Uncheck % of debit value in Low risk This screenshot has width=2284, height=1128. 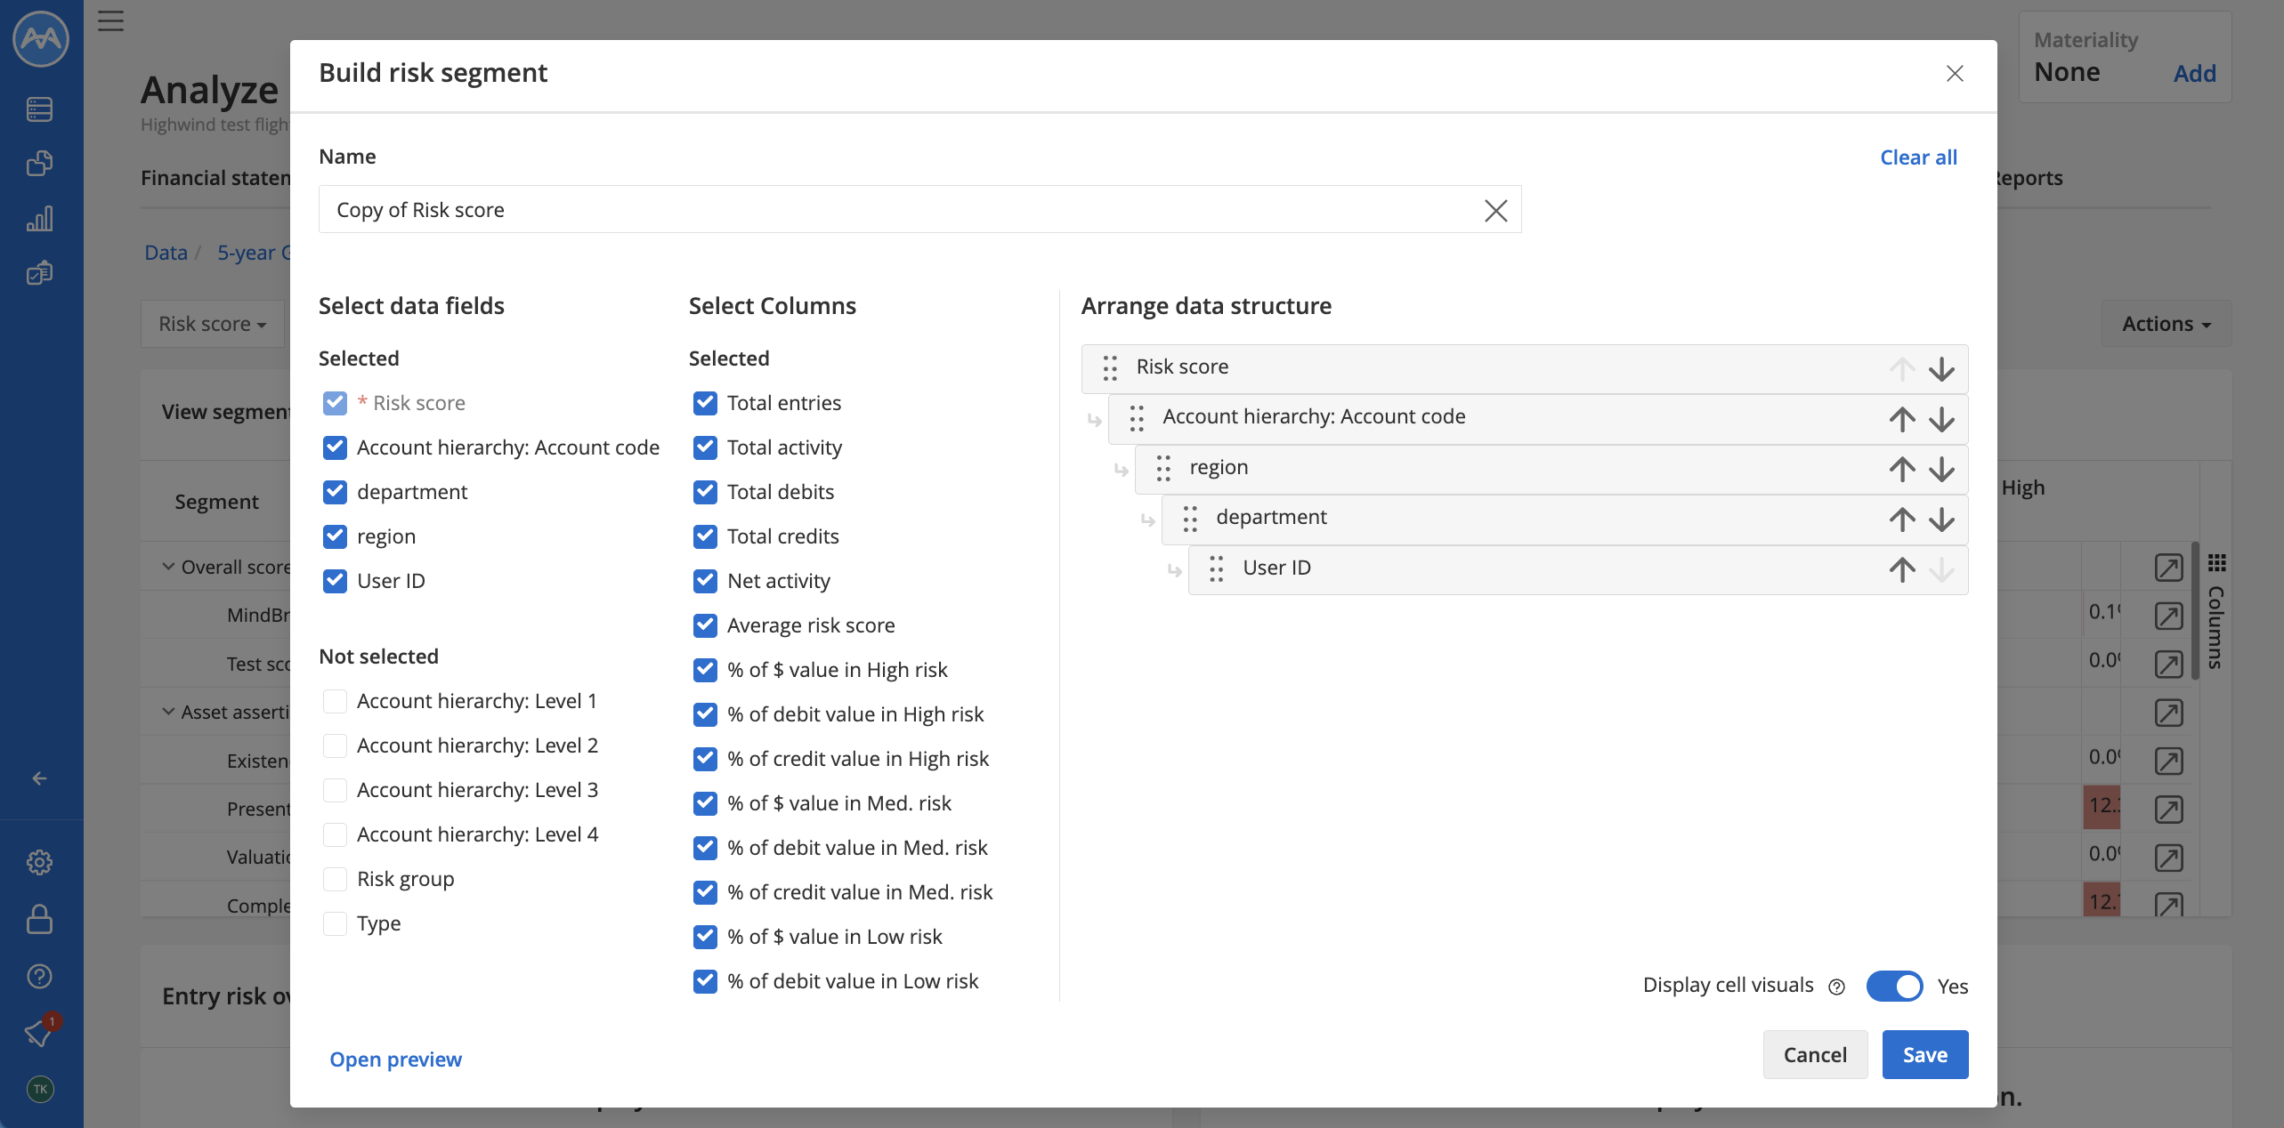pos(705,981)
